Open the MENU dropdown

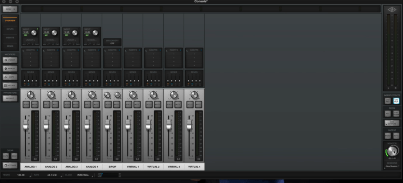click(10, 9)
